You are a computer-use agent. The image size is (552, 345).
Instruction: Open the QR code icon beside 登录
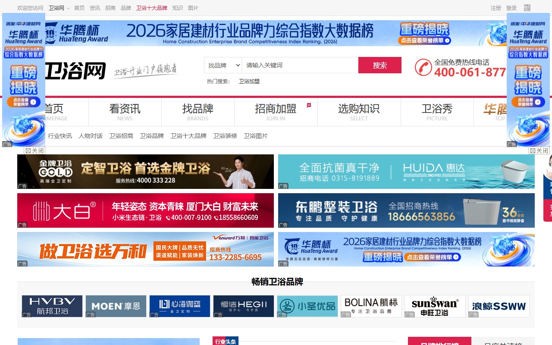tap(527, 8)
